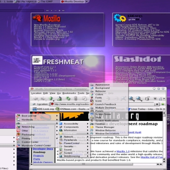
Task: Click Konqueror's Back arrow toolbar icon
Action: [36, 99]
